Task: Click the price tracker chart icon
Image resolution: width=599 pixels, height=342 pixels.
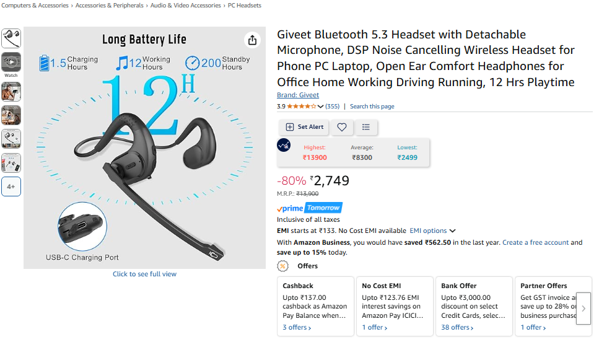Action: (x=284, y=145)
